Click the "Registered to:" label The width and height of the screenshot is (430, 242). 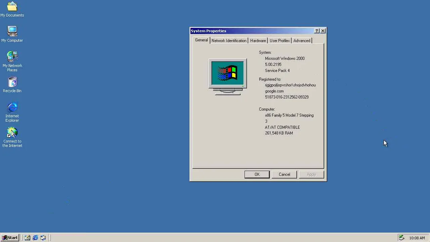(270, 79)
